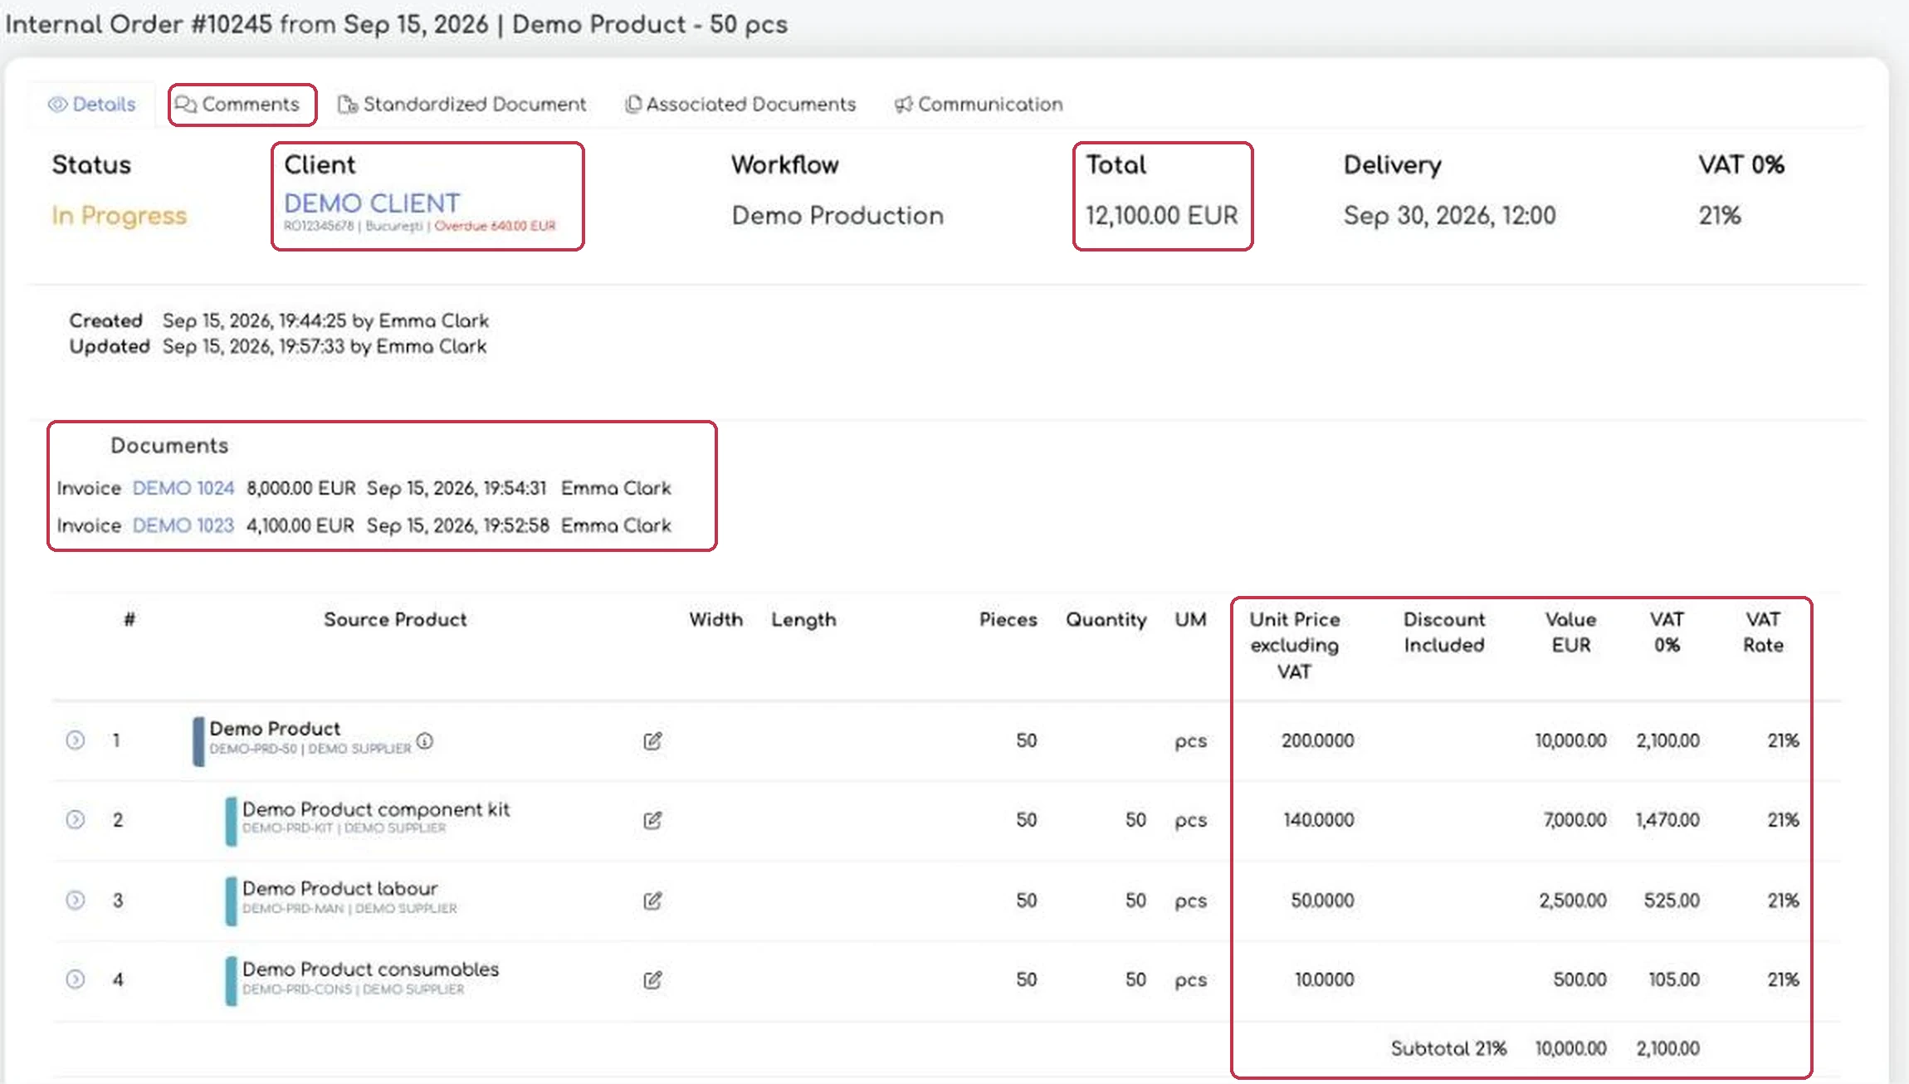
Task: Switch to the Comments tab
Action: [237, 105]
